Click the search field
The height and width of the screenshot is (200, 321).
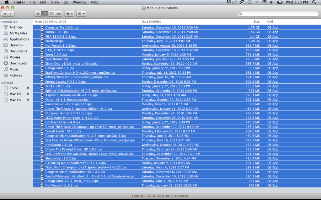click(278, 14)
